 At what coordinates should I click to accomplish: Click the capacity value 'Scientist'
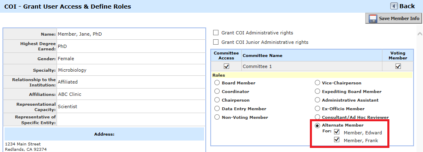point(68,107)
